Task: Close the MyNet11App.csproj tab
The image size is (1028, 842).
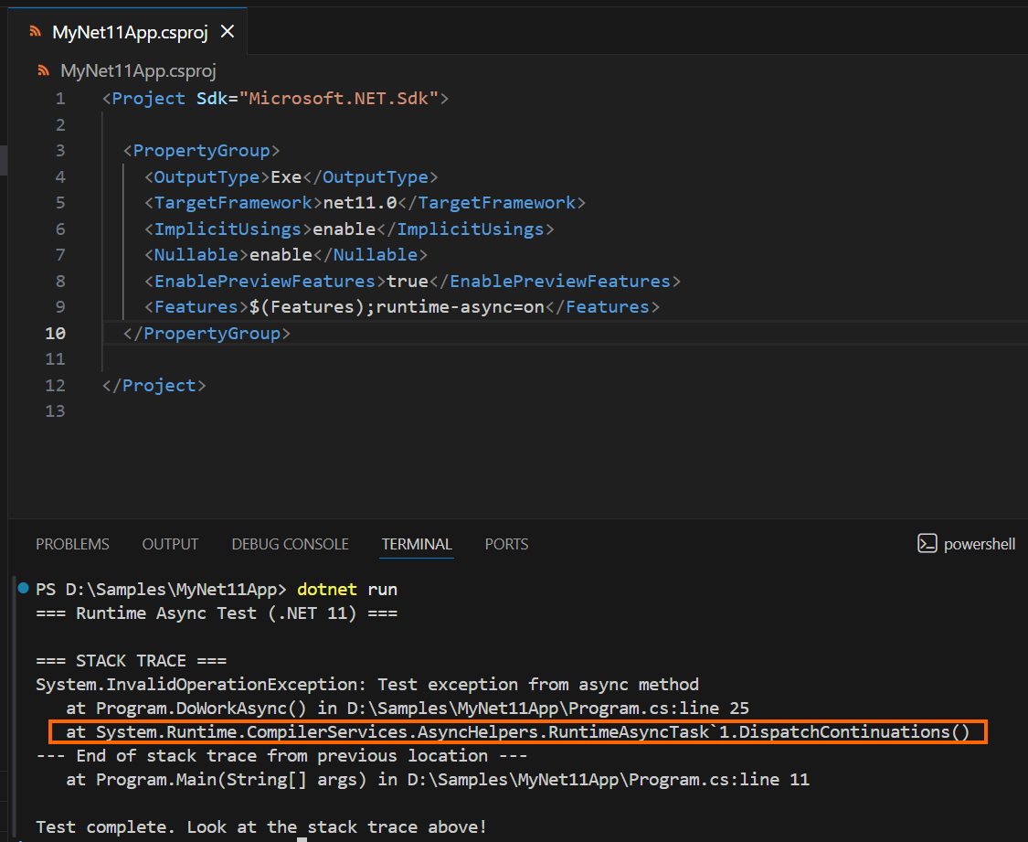Action: click(x=227, y=31)
